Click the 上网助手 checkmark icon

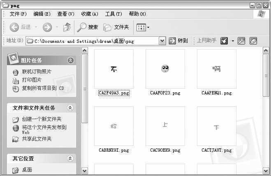[224, 40]
